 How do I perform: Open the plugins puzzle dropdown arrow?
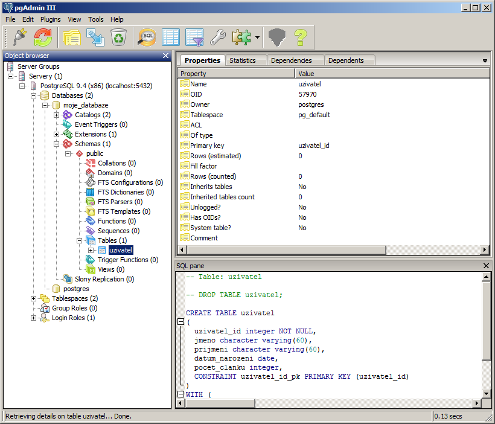258,37
